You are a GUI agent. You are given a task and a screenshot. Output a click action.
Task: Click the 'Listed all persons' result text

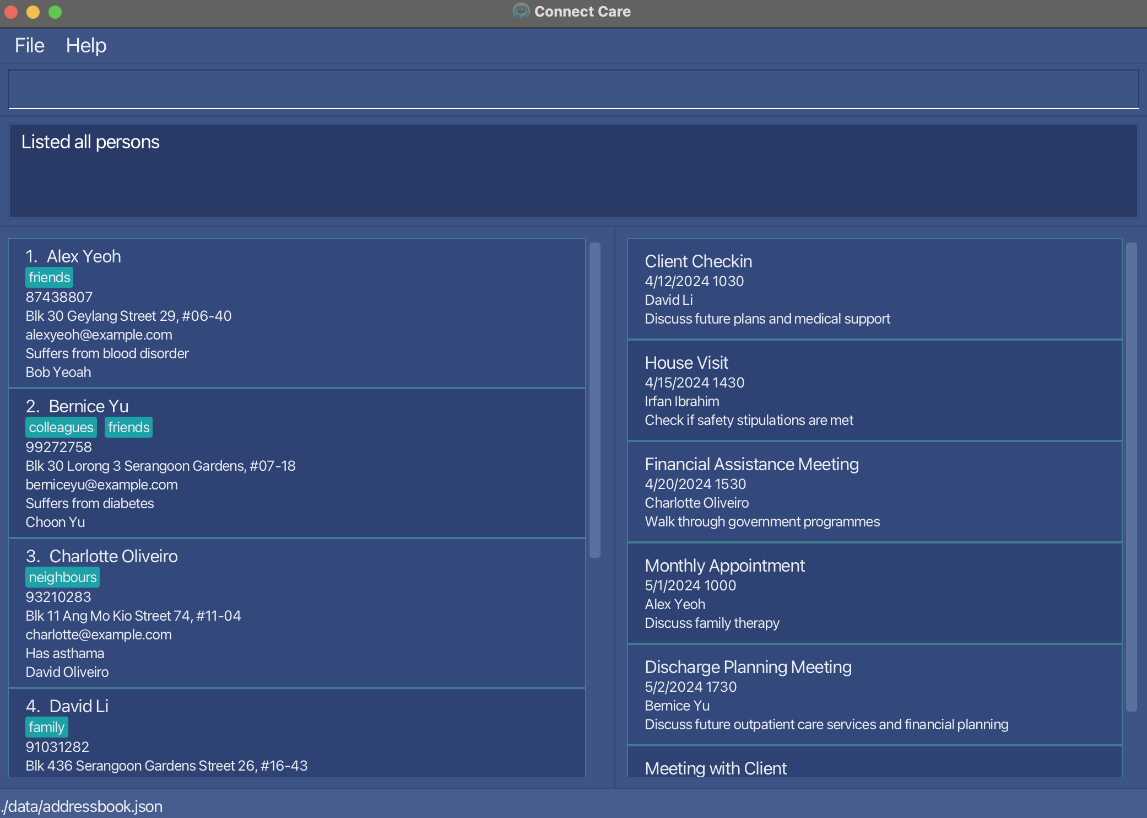(x=90, y=142)
